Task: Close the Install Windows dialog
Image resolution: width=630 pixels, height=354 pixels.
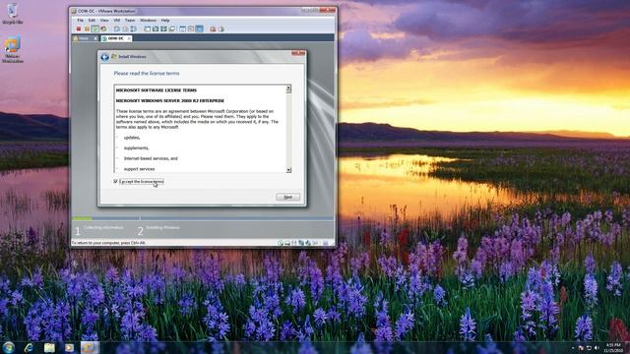Action: (x=297, y=53)
